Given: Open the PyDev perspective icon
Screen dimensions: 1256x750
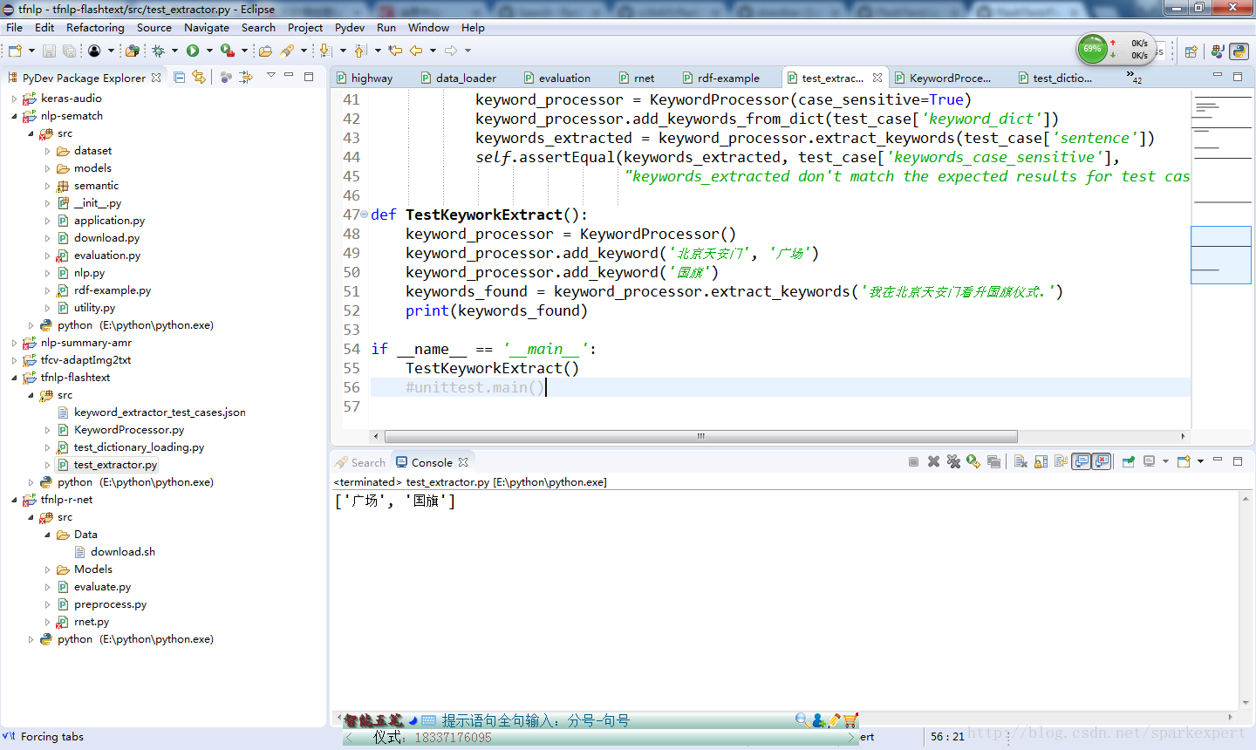Looking at the screenshot, I should click(1239, 51).
